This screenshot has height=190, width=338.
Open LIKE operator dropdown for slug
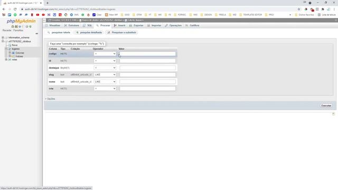[x=105, y=75]
